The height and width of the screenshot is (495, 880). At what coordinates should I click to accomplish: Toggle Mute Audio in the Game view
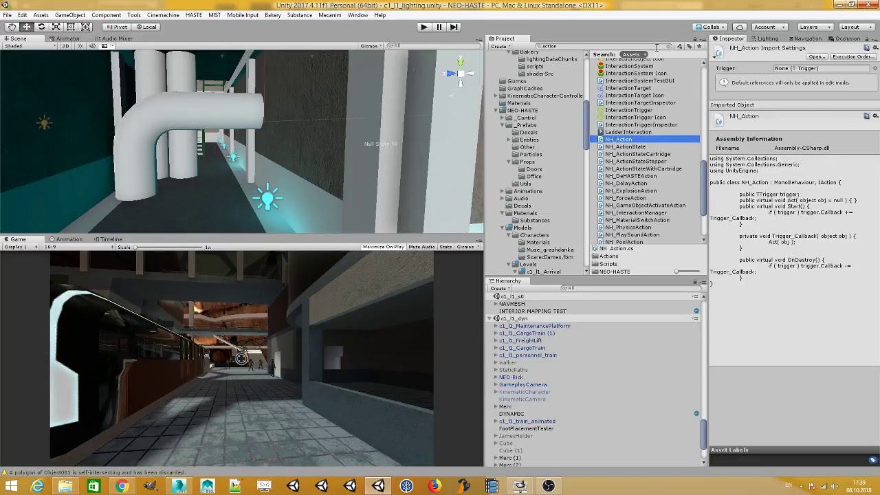(x=421, y=247)
